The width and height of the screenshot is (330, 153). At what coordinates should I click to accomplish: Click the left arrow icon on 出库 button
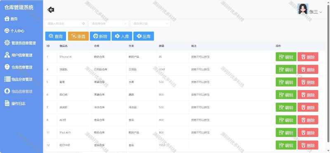(x=139, y=36)
